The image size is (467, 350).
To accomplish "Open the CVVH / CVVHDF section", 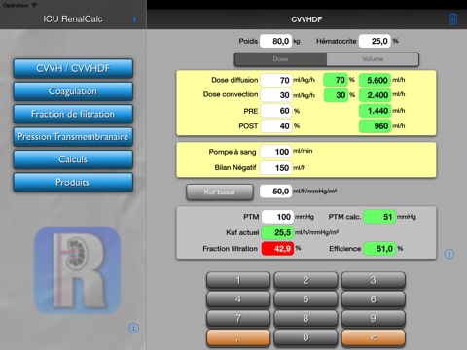I will (73, 68).
